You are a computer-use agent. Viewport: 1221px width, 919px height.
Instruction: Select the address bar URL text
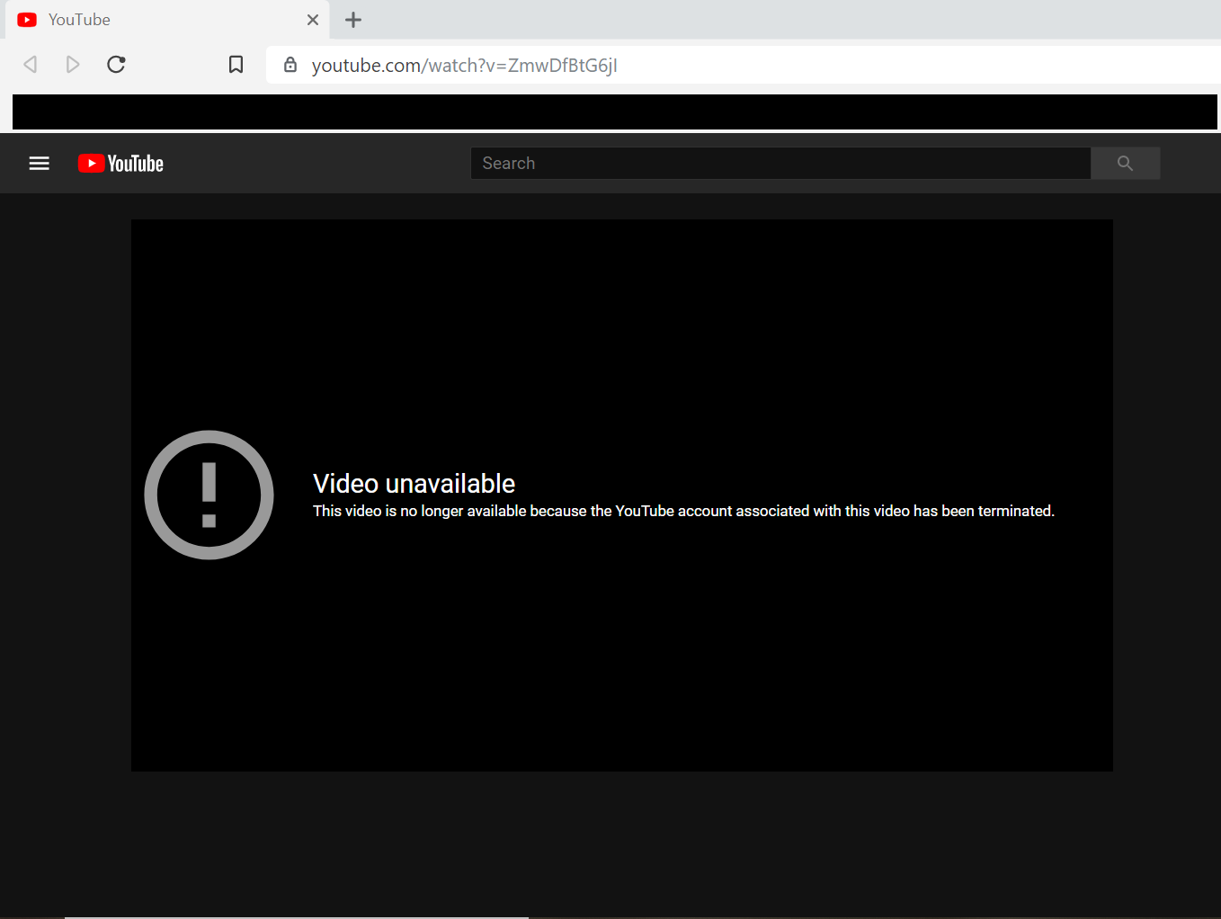tap(464, 66)
